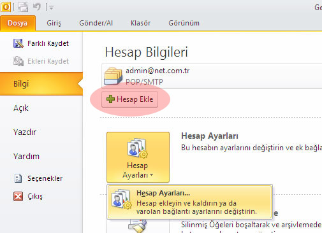Viewport: 322px width, 233px height.
Task: Open the Dosya tab
Action: click(18, 23)
